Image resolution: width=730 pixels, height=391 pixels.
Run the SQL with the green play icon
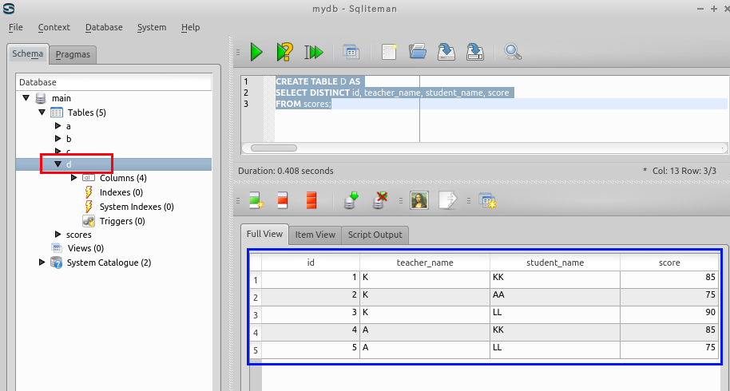(256, 52)
